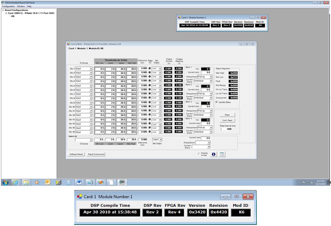
Task: Toggle the Update Status checkbox
Action: 217,102
